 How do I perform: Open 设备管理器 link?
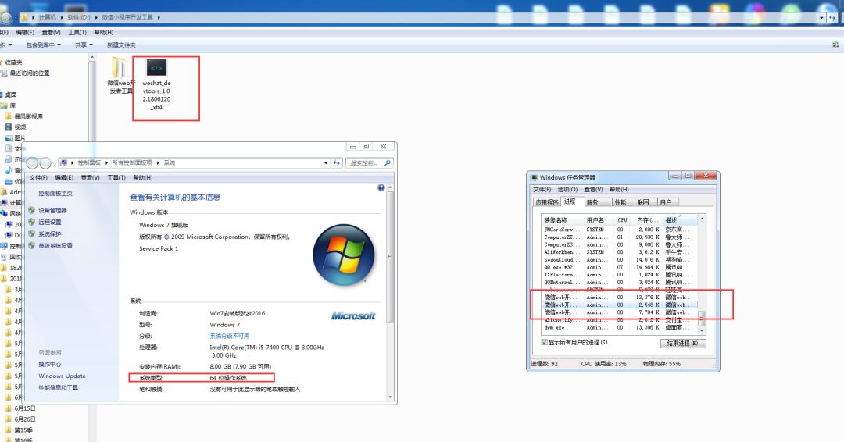(52, 210)
